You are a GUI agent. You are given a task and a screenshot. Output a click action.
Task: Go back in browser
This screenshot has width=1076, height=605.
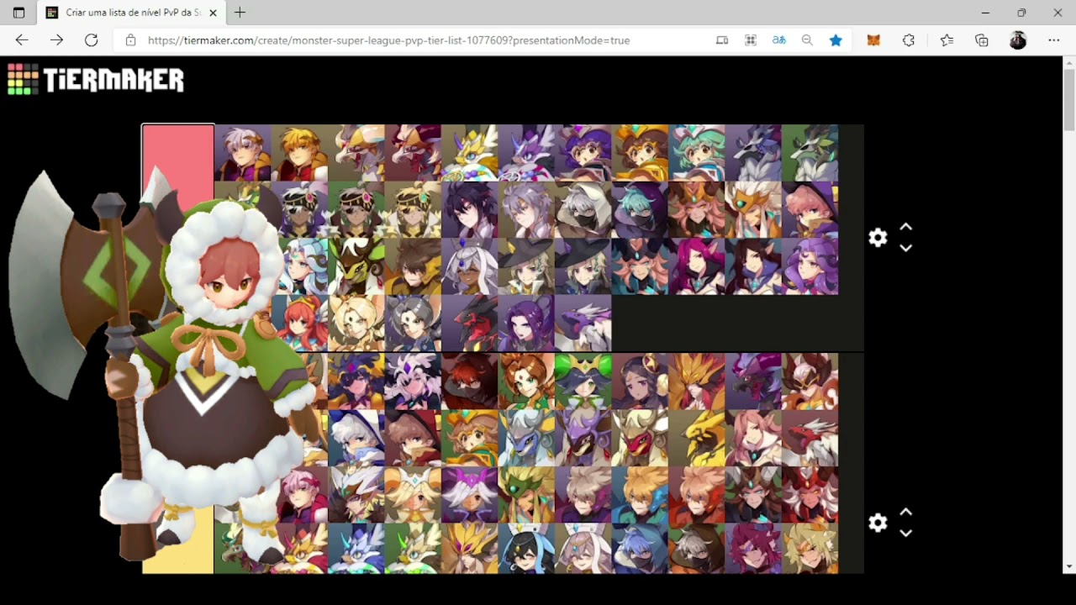point(22,39)
